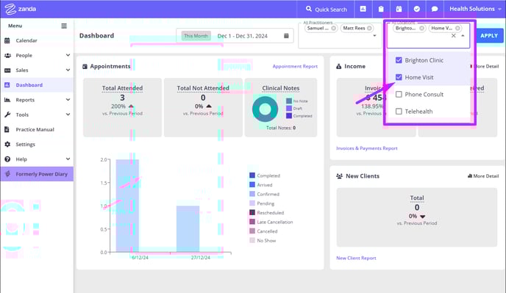Toggle the Pending legend swatch
Screen dimensions: 506x293
click(x=252, y=203)
